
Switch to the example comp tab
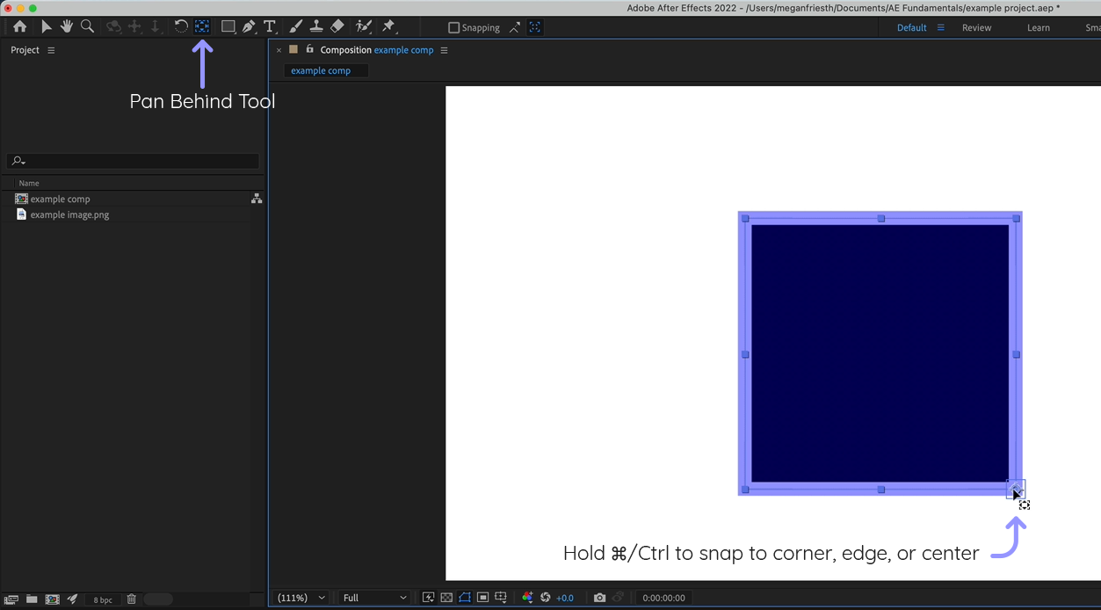[x=321, y=70]
